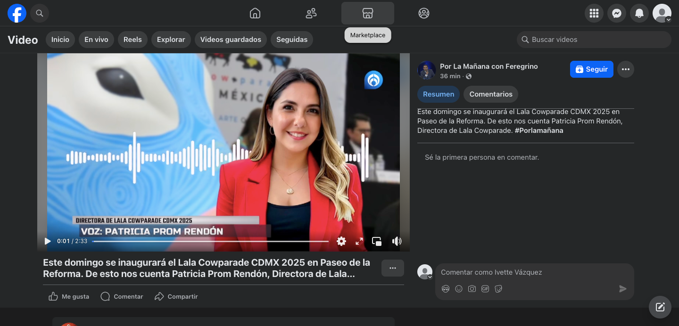Click the Video section heading
The height and width of the screenshot is (326, 679).
[x=23, y=40]
